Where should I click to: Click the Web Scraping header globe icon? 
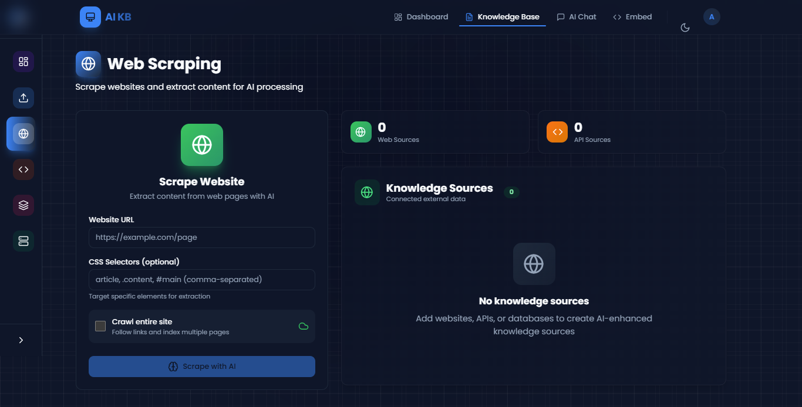89,64
